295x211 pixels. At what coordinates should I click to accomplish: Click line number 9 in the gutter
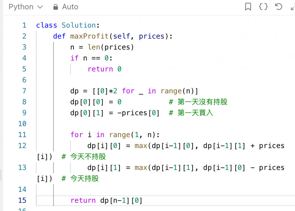24,113
